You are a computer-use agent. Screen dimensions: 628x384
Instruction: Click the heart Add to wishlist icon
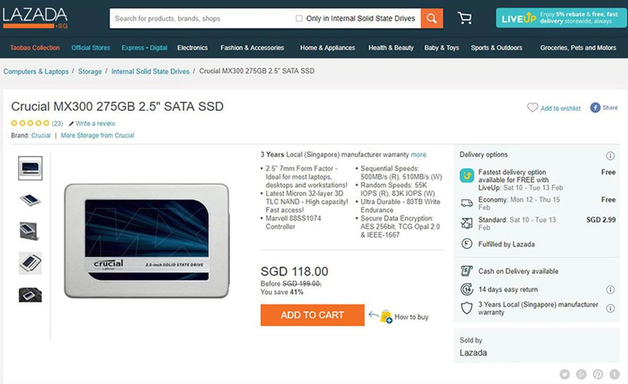coord(532,107)
